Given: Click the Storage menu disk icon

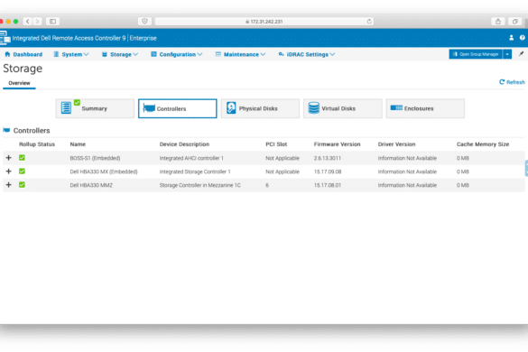Looking at the screenshot, I should click(105, 54).
